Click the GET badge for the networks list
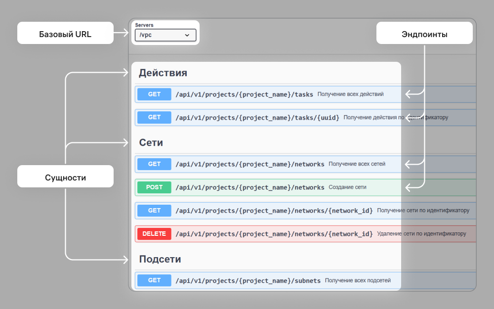This screenshot has height=309, width=494. point(154,164)
